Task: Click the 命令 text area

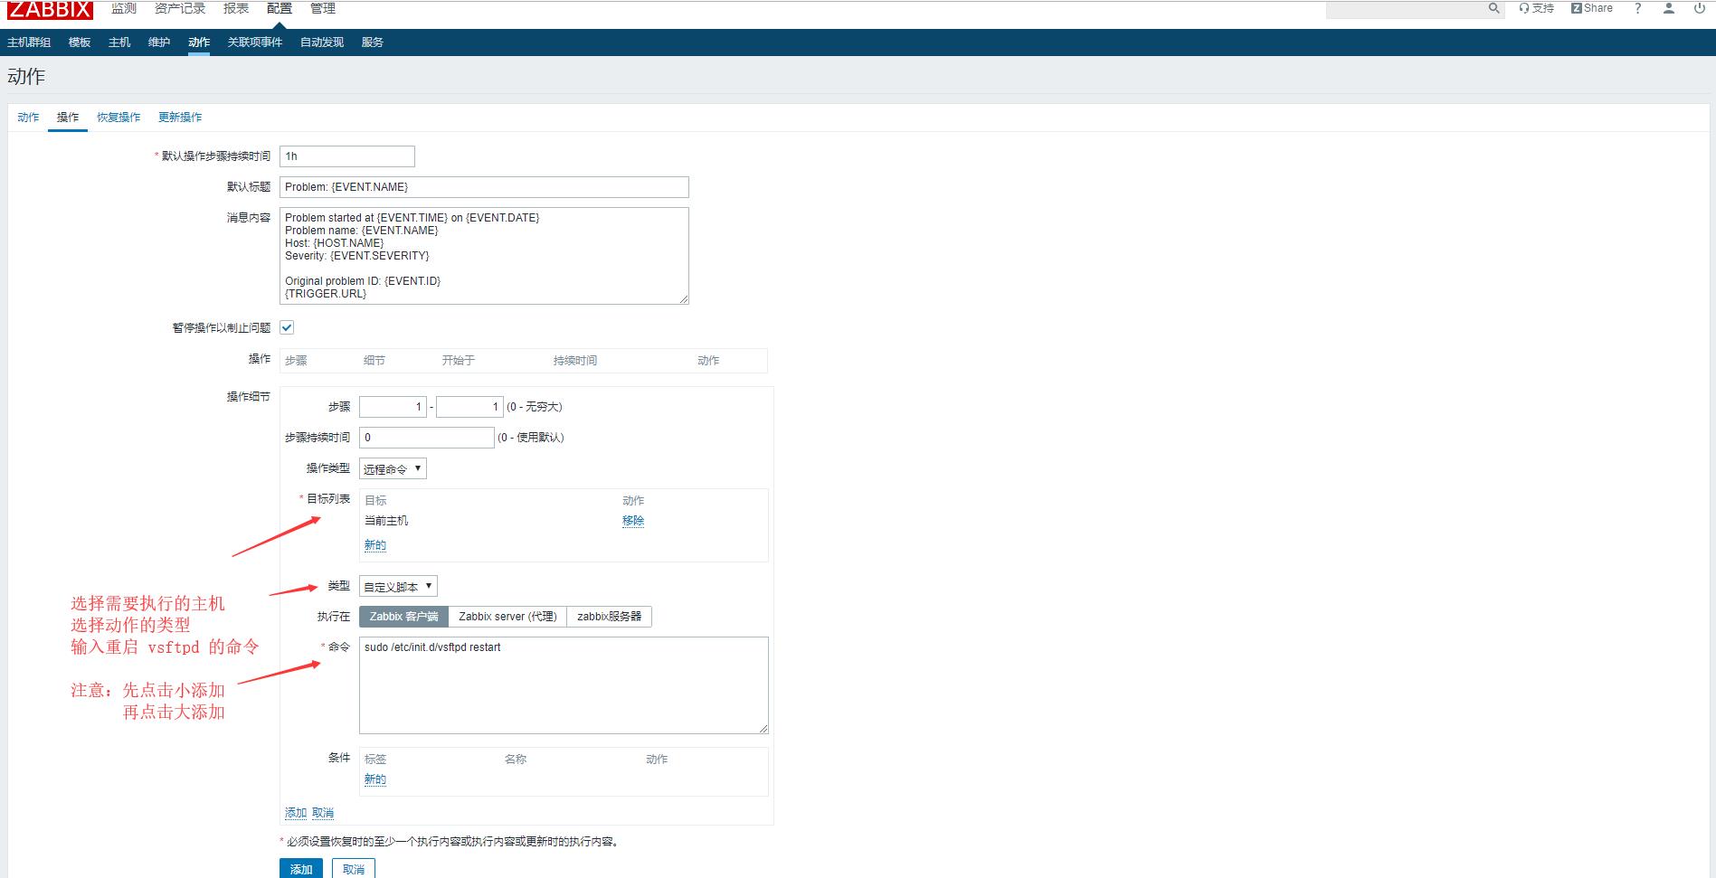Action: click(x=564, y=685)
